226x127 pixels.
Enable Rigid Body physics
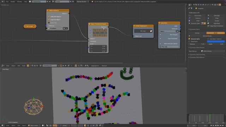tap(216, 23)
